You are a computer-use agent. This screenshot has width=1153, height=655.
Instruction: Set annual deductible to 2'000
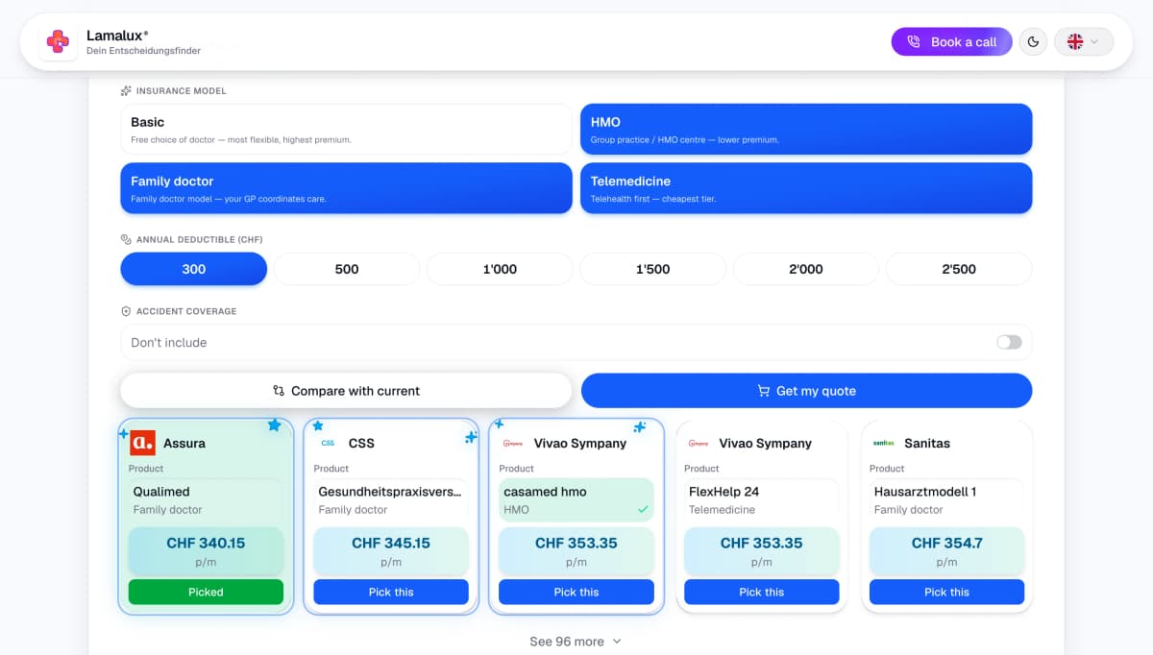(x=806, y=269)
